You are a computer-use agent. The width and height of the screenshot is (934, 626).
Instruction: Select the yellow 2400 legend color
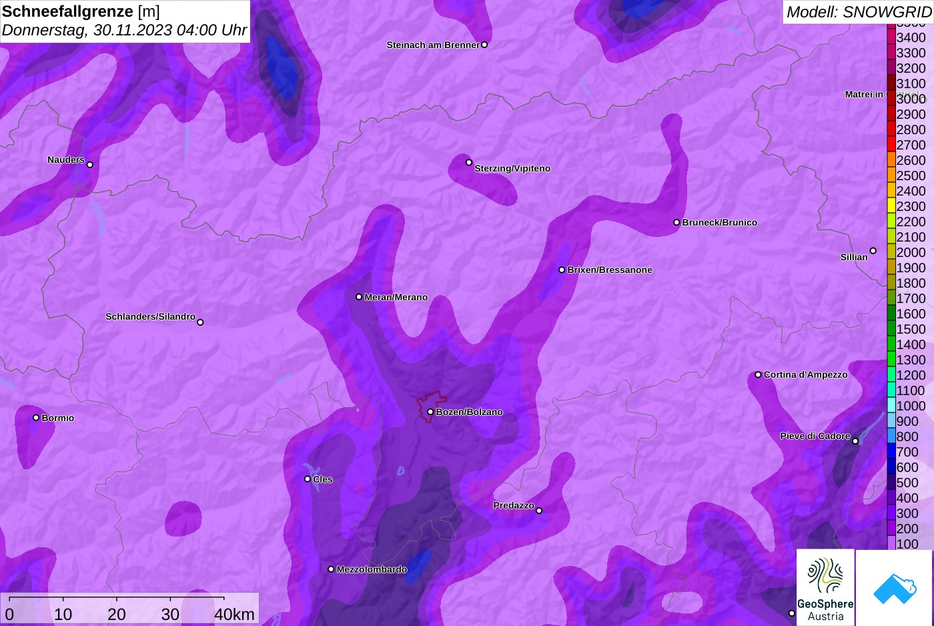(891, 191)
